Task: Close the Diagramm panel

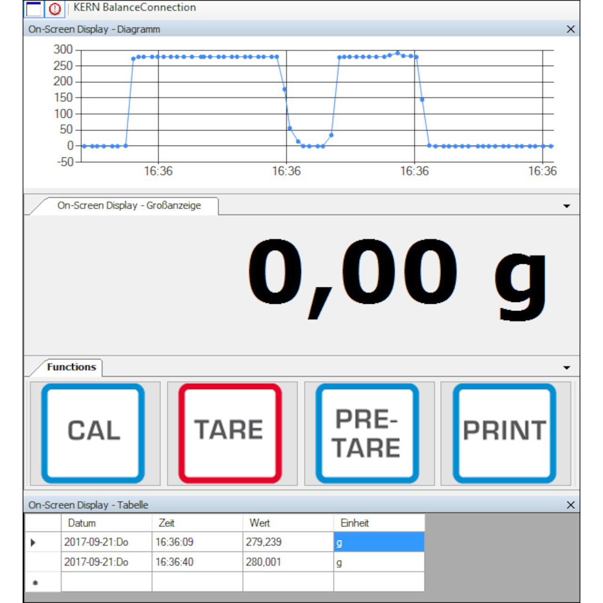Action: tap(571, 29)
